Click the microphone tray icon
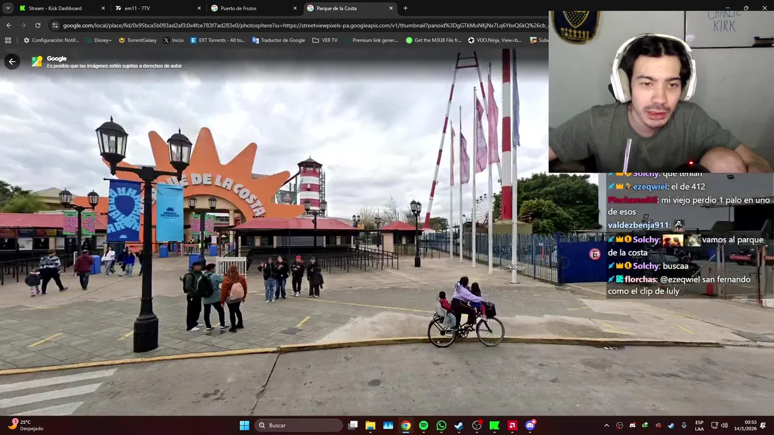774x435 pixels. pos(684,425)
